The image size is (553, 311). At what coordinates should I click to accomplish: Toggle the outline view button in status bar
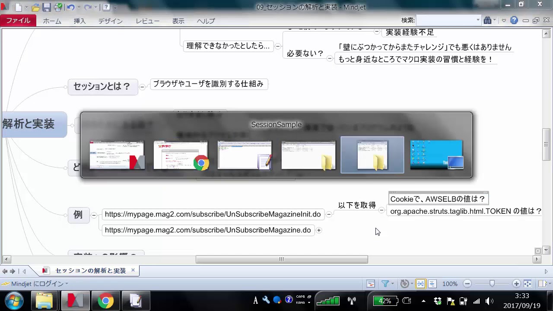coord(432,284)
